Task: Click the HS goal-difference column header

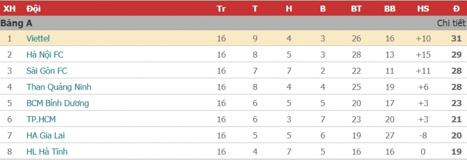Action: (x=423, y=9)
